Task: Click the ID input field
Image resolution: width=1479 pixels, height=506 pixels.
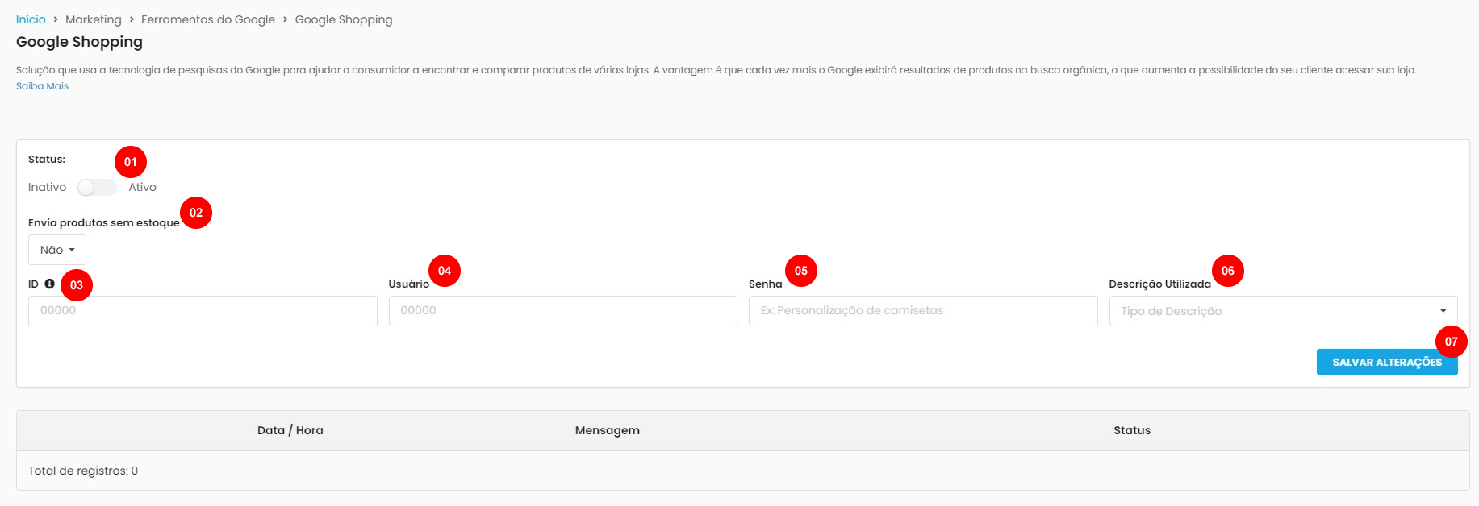Action: [x=203, y=311]
